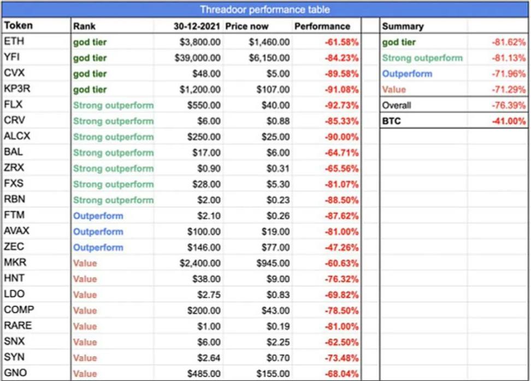This screenshot has height=381, width=531.
Task: Select the MKR token cell
Action: pyautogui.click(x=36, y=263)
